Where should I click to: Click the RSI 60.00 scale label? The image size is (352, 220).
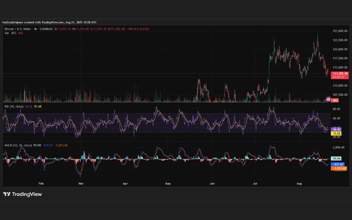point(336,118)
